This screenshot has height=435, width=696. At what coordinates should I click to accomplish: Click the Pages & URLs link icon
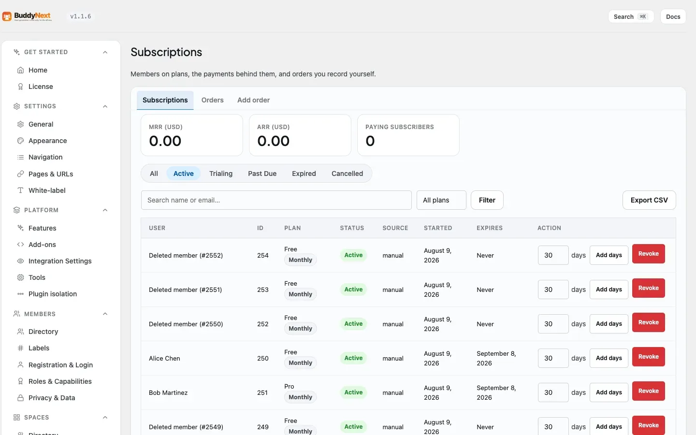point(20,174)
